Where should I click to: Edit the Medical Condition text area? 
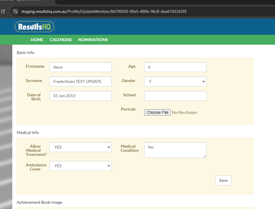point(175,150)
